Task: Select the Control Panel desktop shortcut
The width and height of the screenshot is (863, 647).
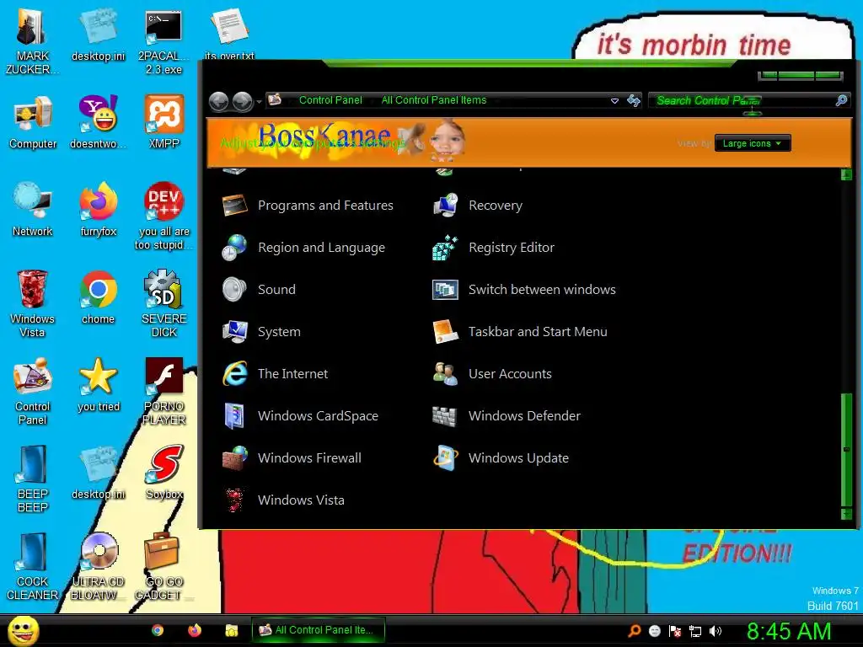Action: [x=33, y=391]
